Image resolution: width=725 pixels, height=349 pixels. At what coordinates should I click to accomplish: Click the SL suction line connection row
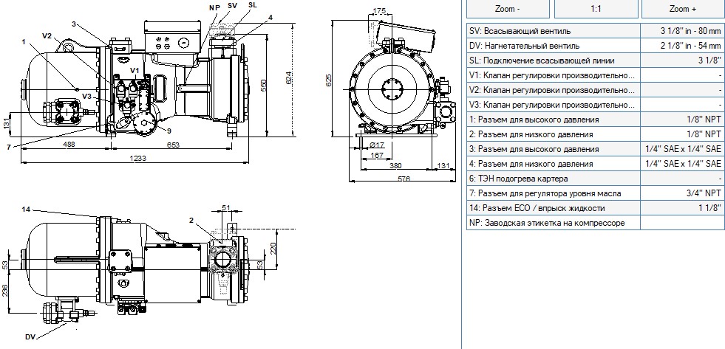coord(594,61)
